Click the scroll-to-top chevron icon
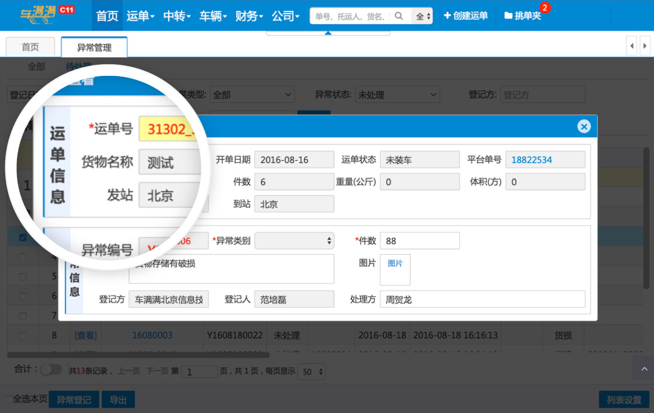 [643, 369]
